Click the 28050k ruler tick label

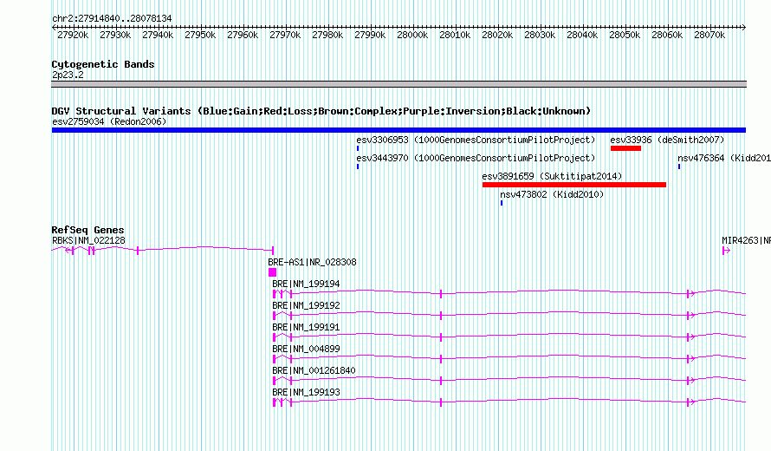coord(625,35)
